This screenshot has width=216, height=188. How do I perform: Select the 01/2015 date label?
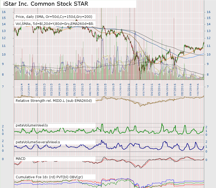(37, 90)
